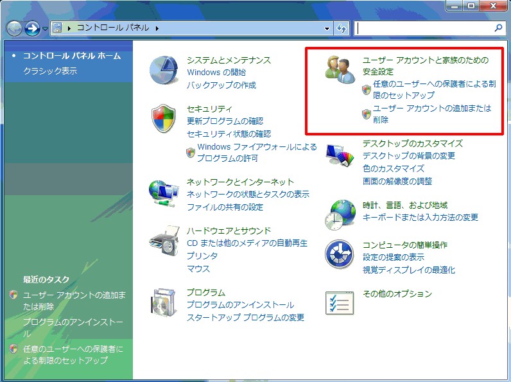
Task: Open Windows の開始 link
Action: point(216,73)
